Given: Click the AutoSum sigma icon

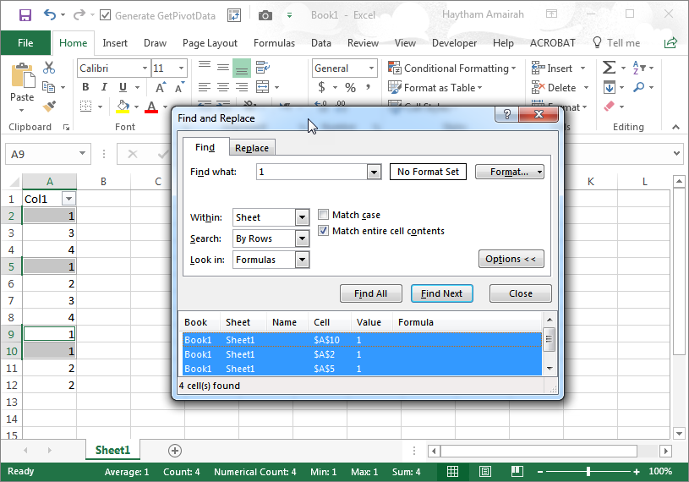Looking at the screenshot, I should click(609, 68).
